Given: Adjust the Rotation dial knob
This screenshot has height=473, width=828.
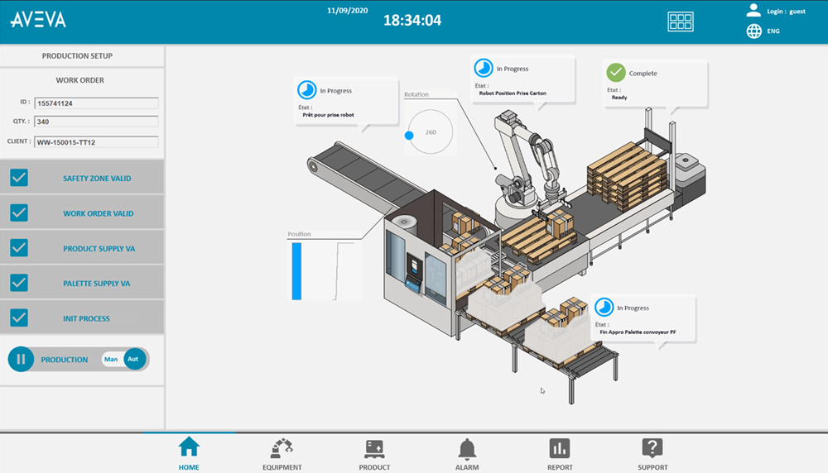Looking at the screenshot, I should pyautogui.click(x=409, y=134).
